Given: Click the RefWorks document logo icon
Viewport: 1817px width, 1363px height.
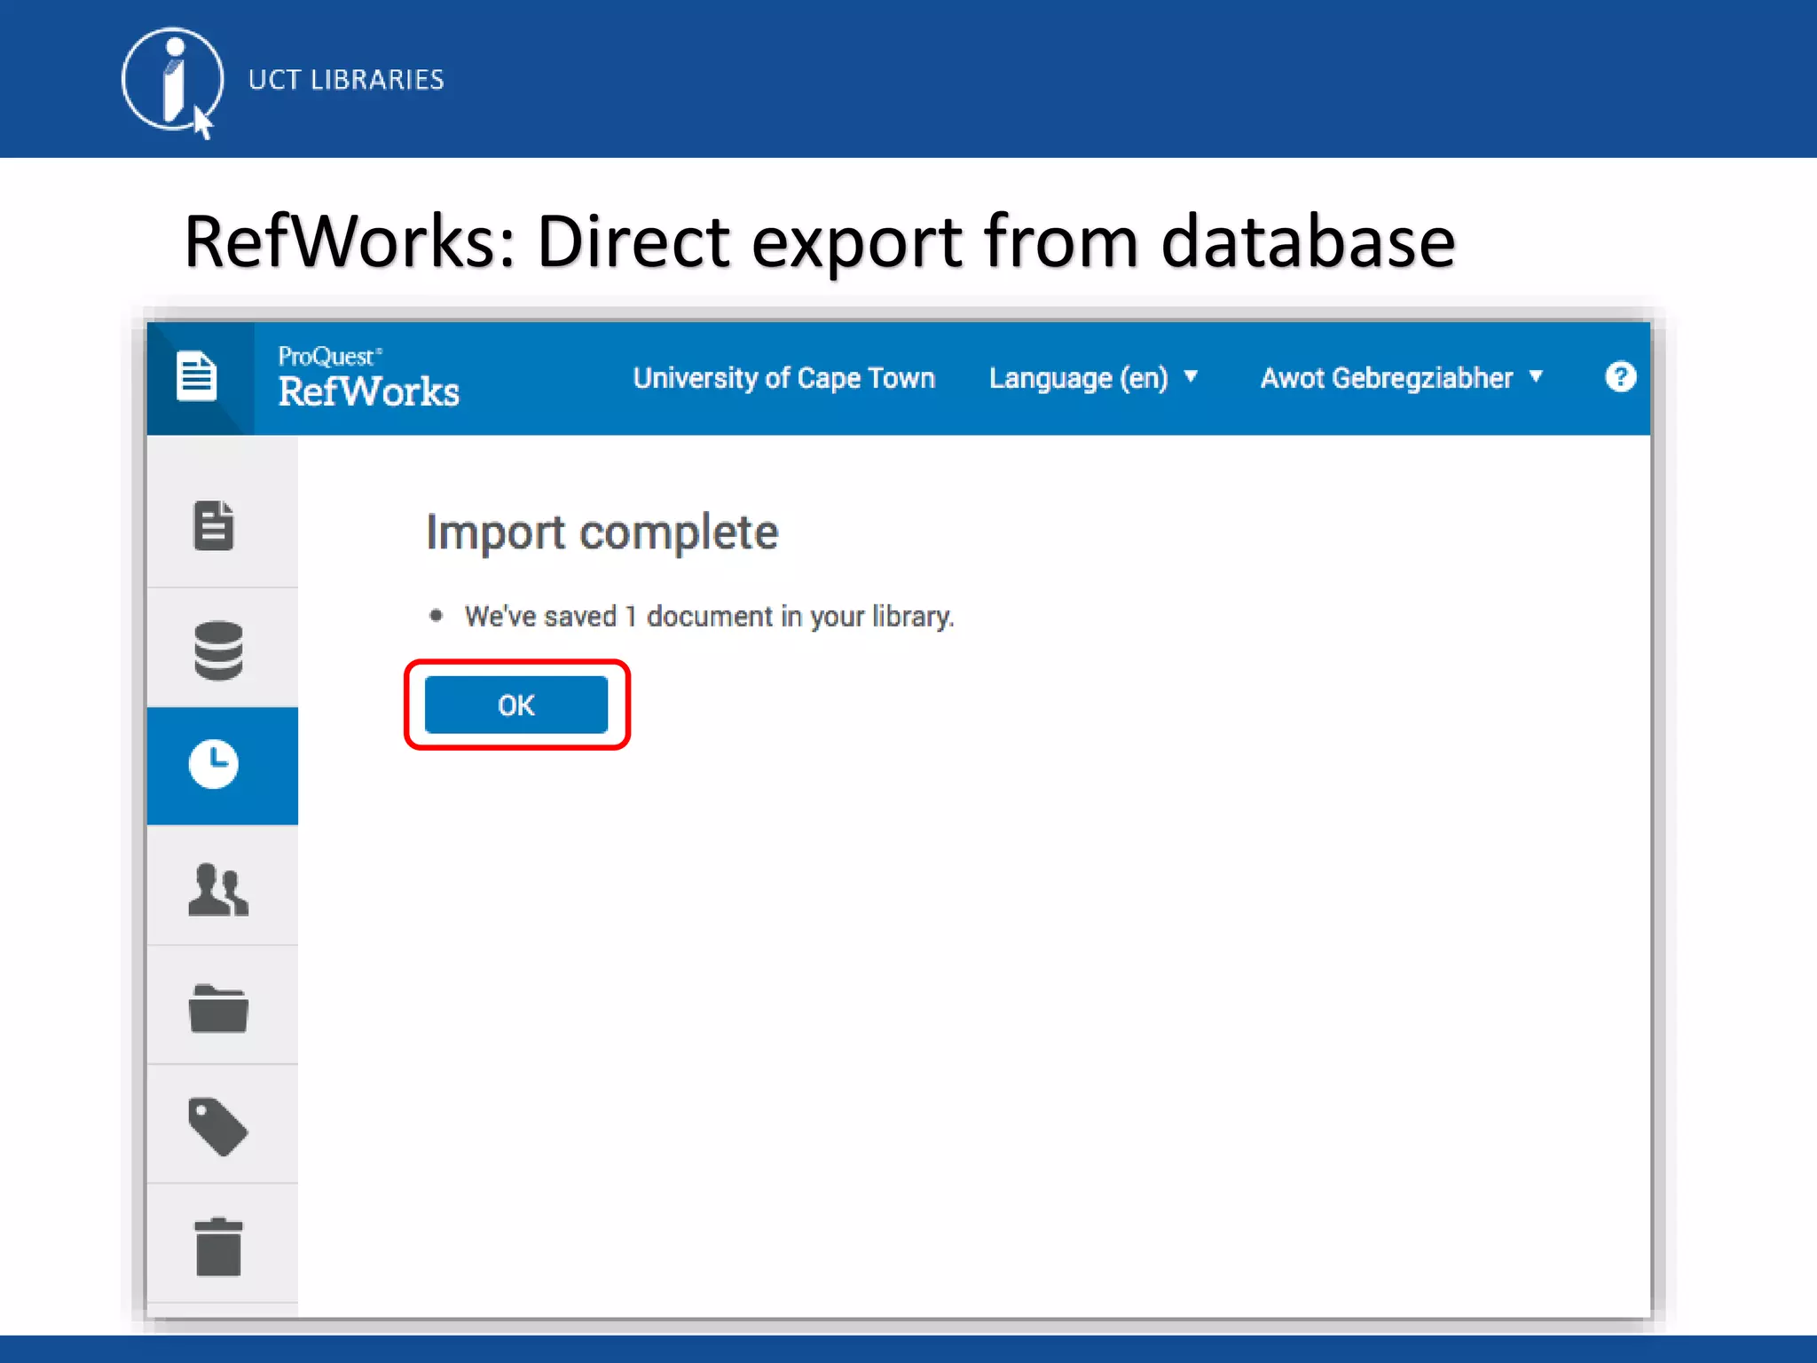Looking at the screenshot, I should point(196,376).
